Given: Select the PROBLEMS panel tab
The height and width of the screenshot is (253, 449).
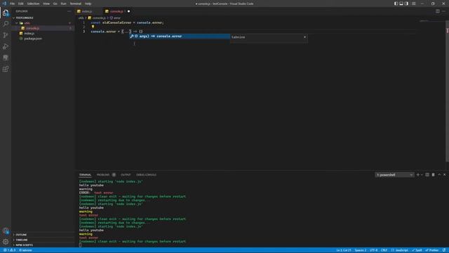Looking at the screenshot, I should [x=103, y=175].
